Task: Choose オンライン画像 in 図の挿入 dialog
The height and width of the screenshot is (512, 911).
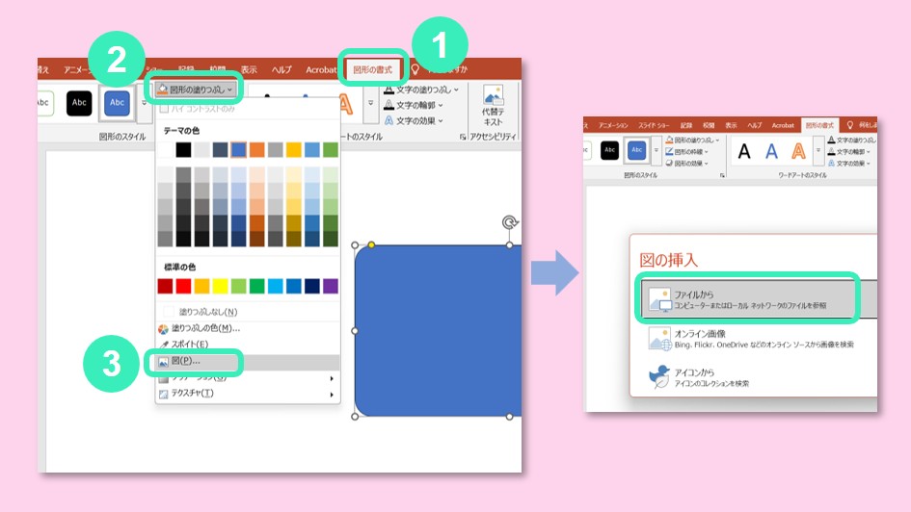Action: pyautogui.click(x=758, y=339)
